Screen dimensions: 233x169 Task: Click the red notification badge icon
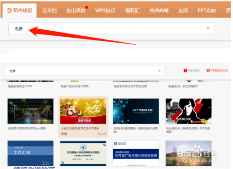coord(185,70)
